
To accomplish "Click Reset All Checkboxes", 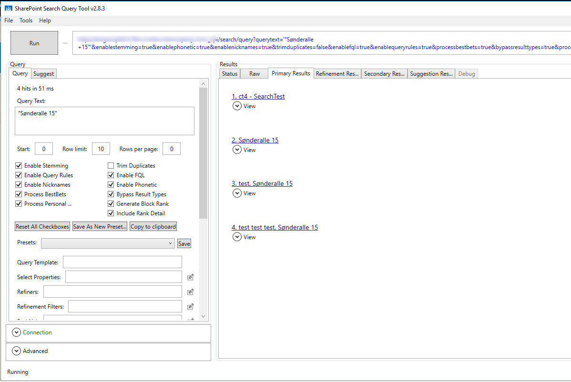I will click(42, 226).
